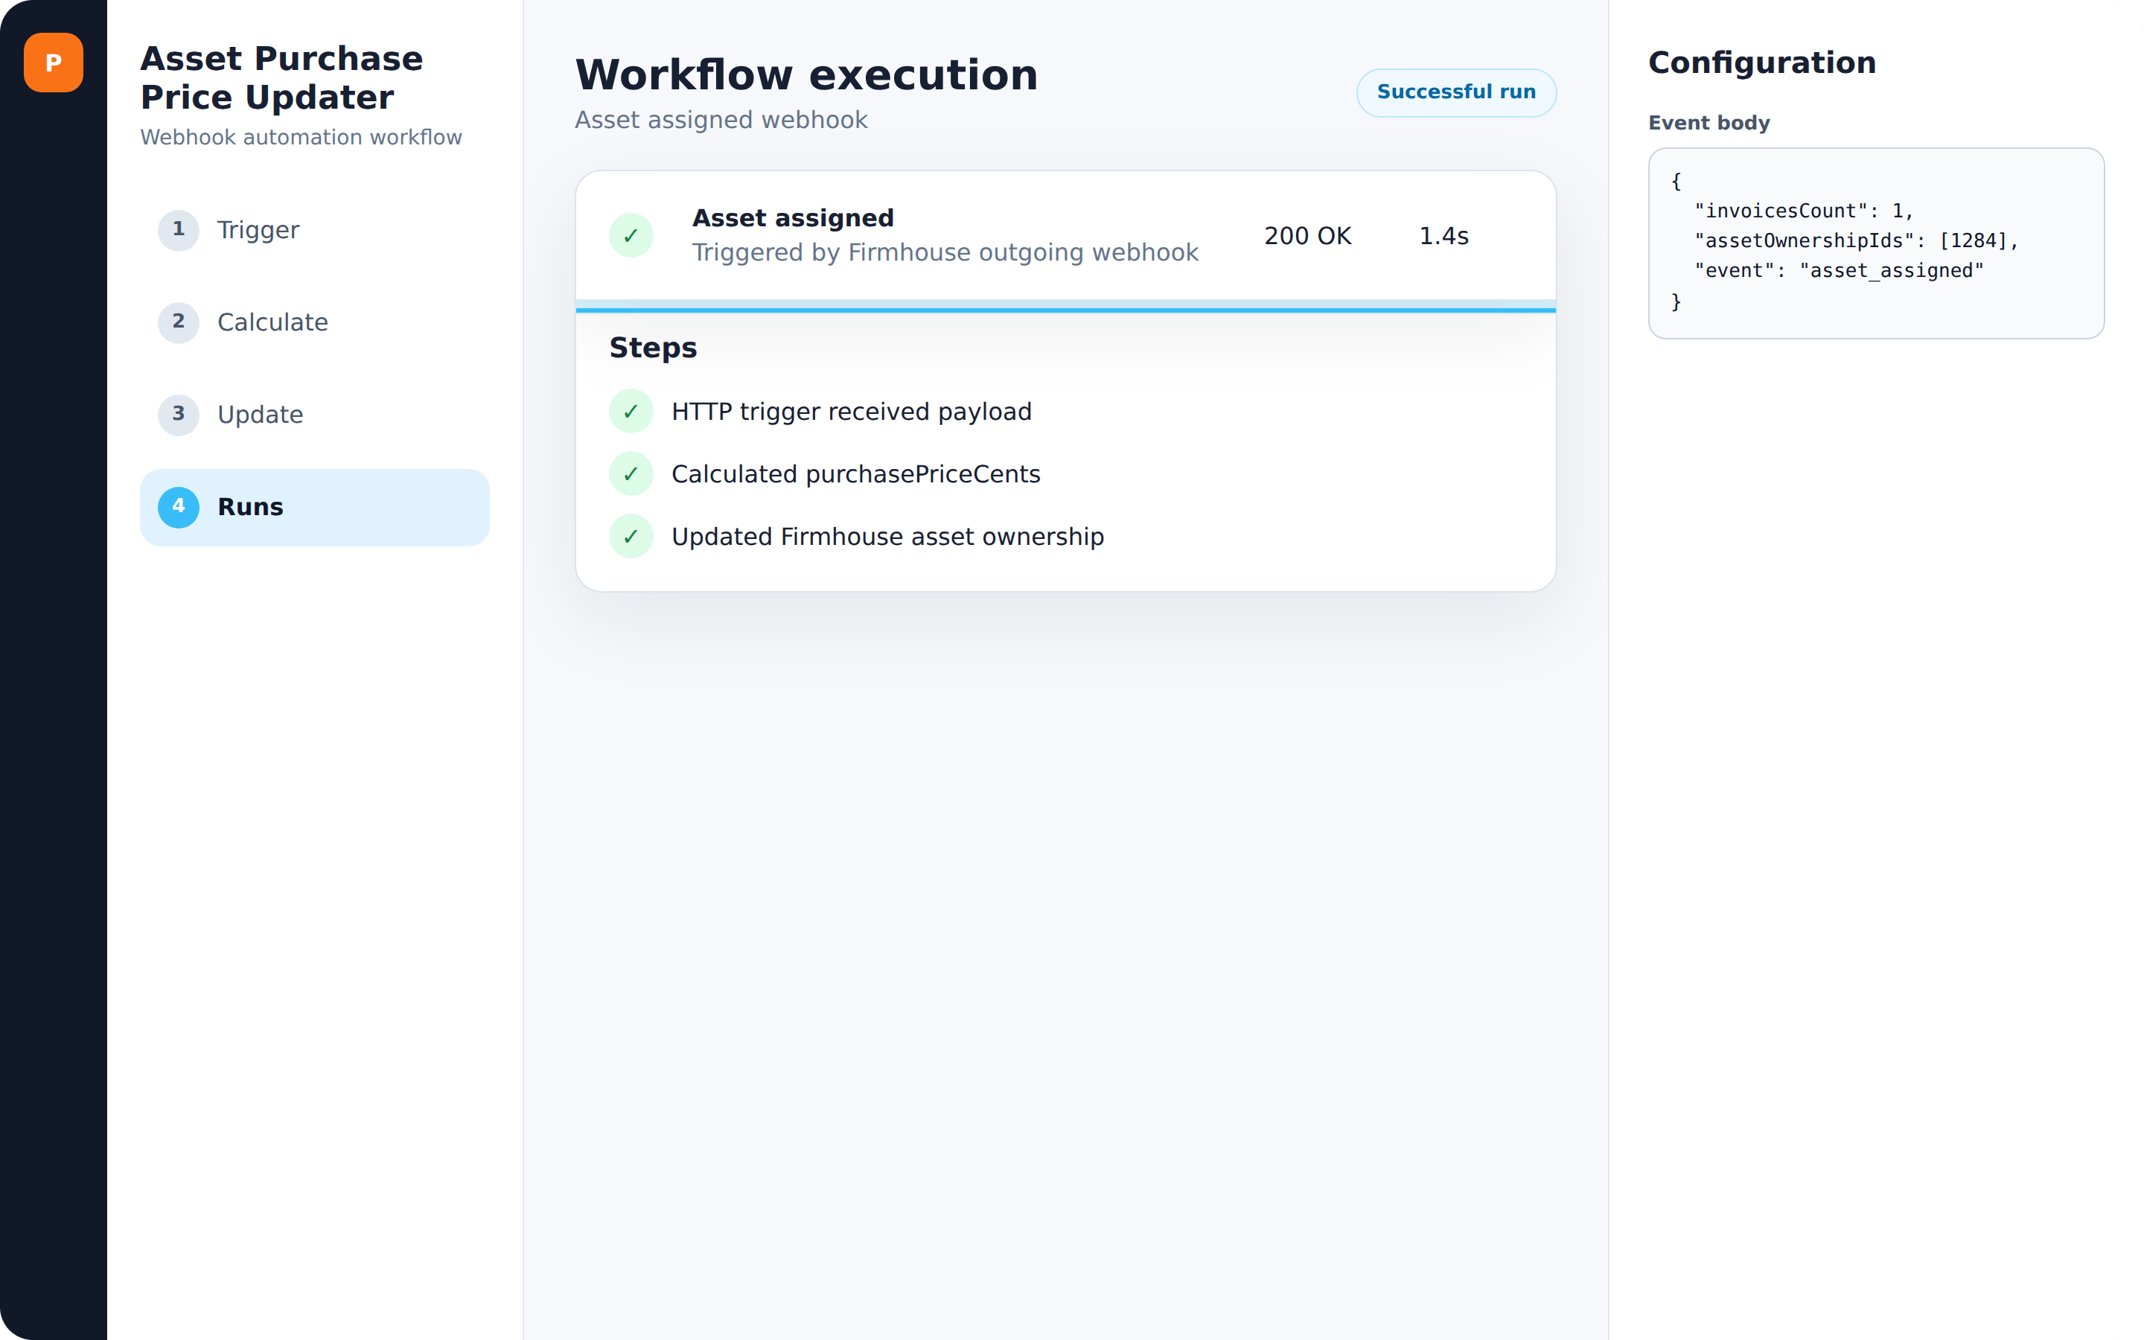Select 'Calculated purchasePriceCents' step
The width and height of the screenshot is (2144, 1340).
(856, 474)
